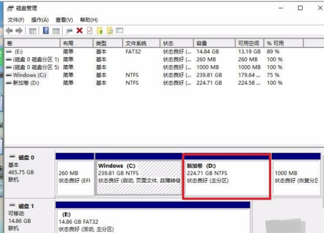Click the list settings view icon
This screenshot has width=324, height=233.
click(x=120, y=31)
